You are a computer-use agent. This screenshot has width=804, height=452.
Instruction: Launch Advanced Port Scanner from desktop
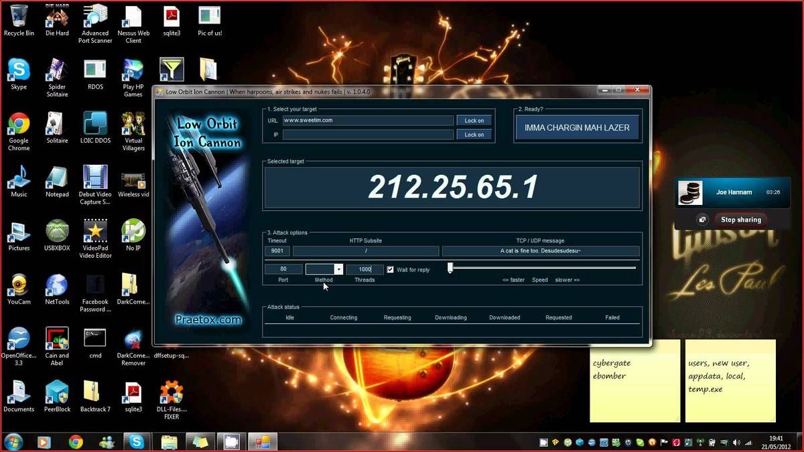[x=95, y=23]
